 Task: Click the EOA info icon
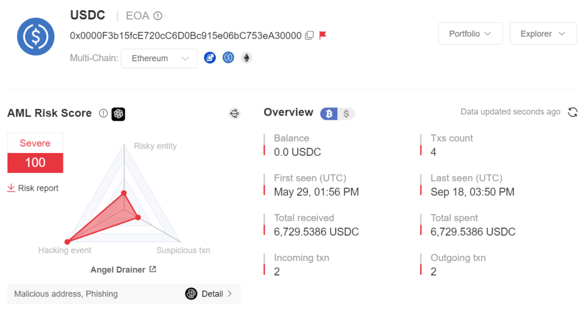pyautogui.click(x=158, y=16)
